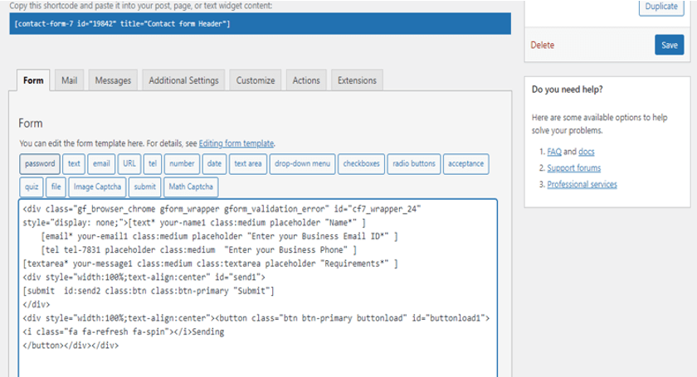This screenshot has height=377, width=697.
Task: Insert a password form tag
Action: click(40, 164)
